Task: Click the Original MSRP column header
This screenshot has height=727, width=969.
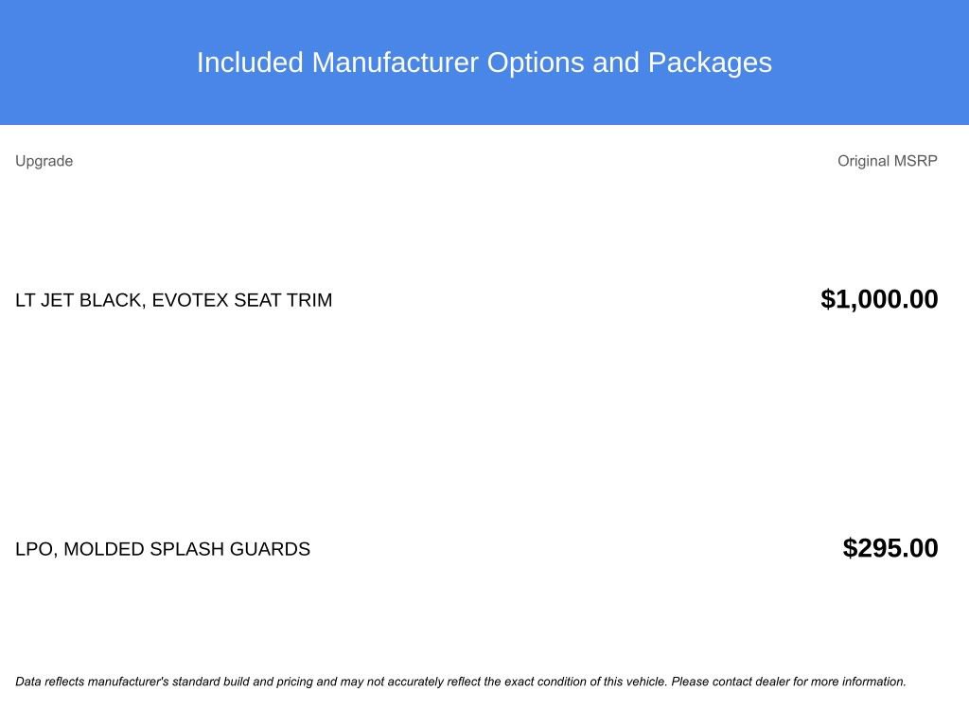Action: [887, 161]
